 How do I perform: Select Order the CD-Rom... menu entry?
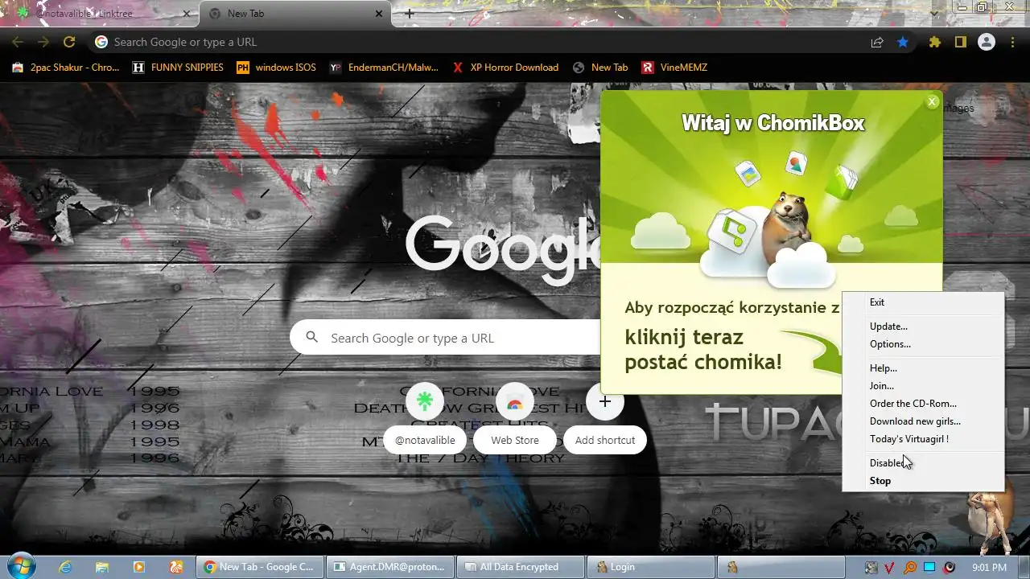pyautogui.click(x=923, y=404)
